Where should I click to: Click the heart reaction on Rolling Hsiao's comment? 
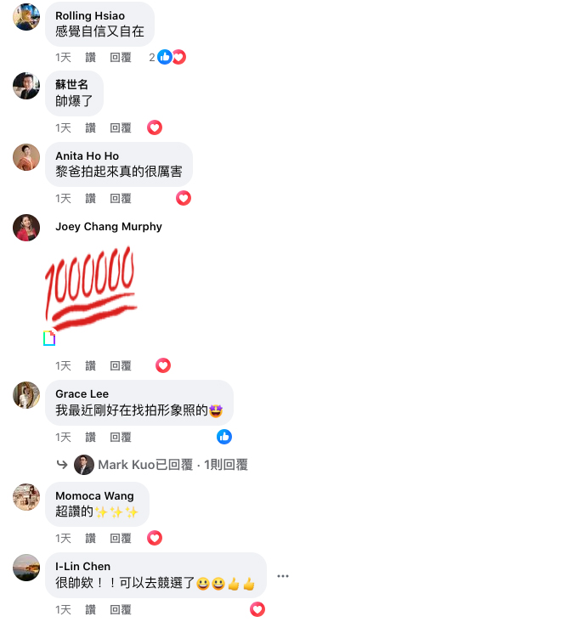coord(179,57)
